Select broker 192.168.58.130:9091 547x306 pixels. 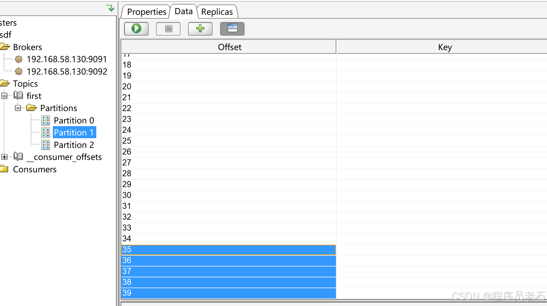pos(67,59)
